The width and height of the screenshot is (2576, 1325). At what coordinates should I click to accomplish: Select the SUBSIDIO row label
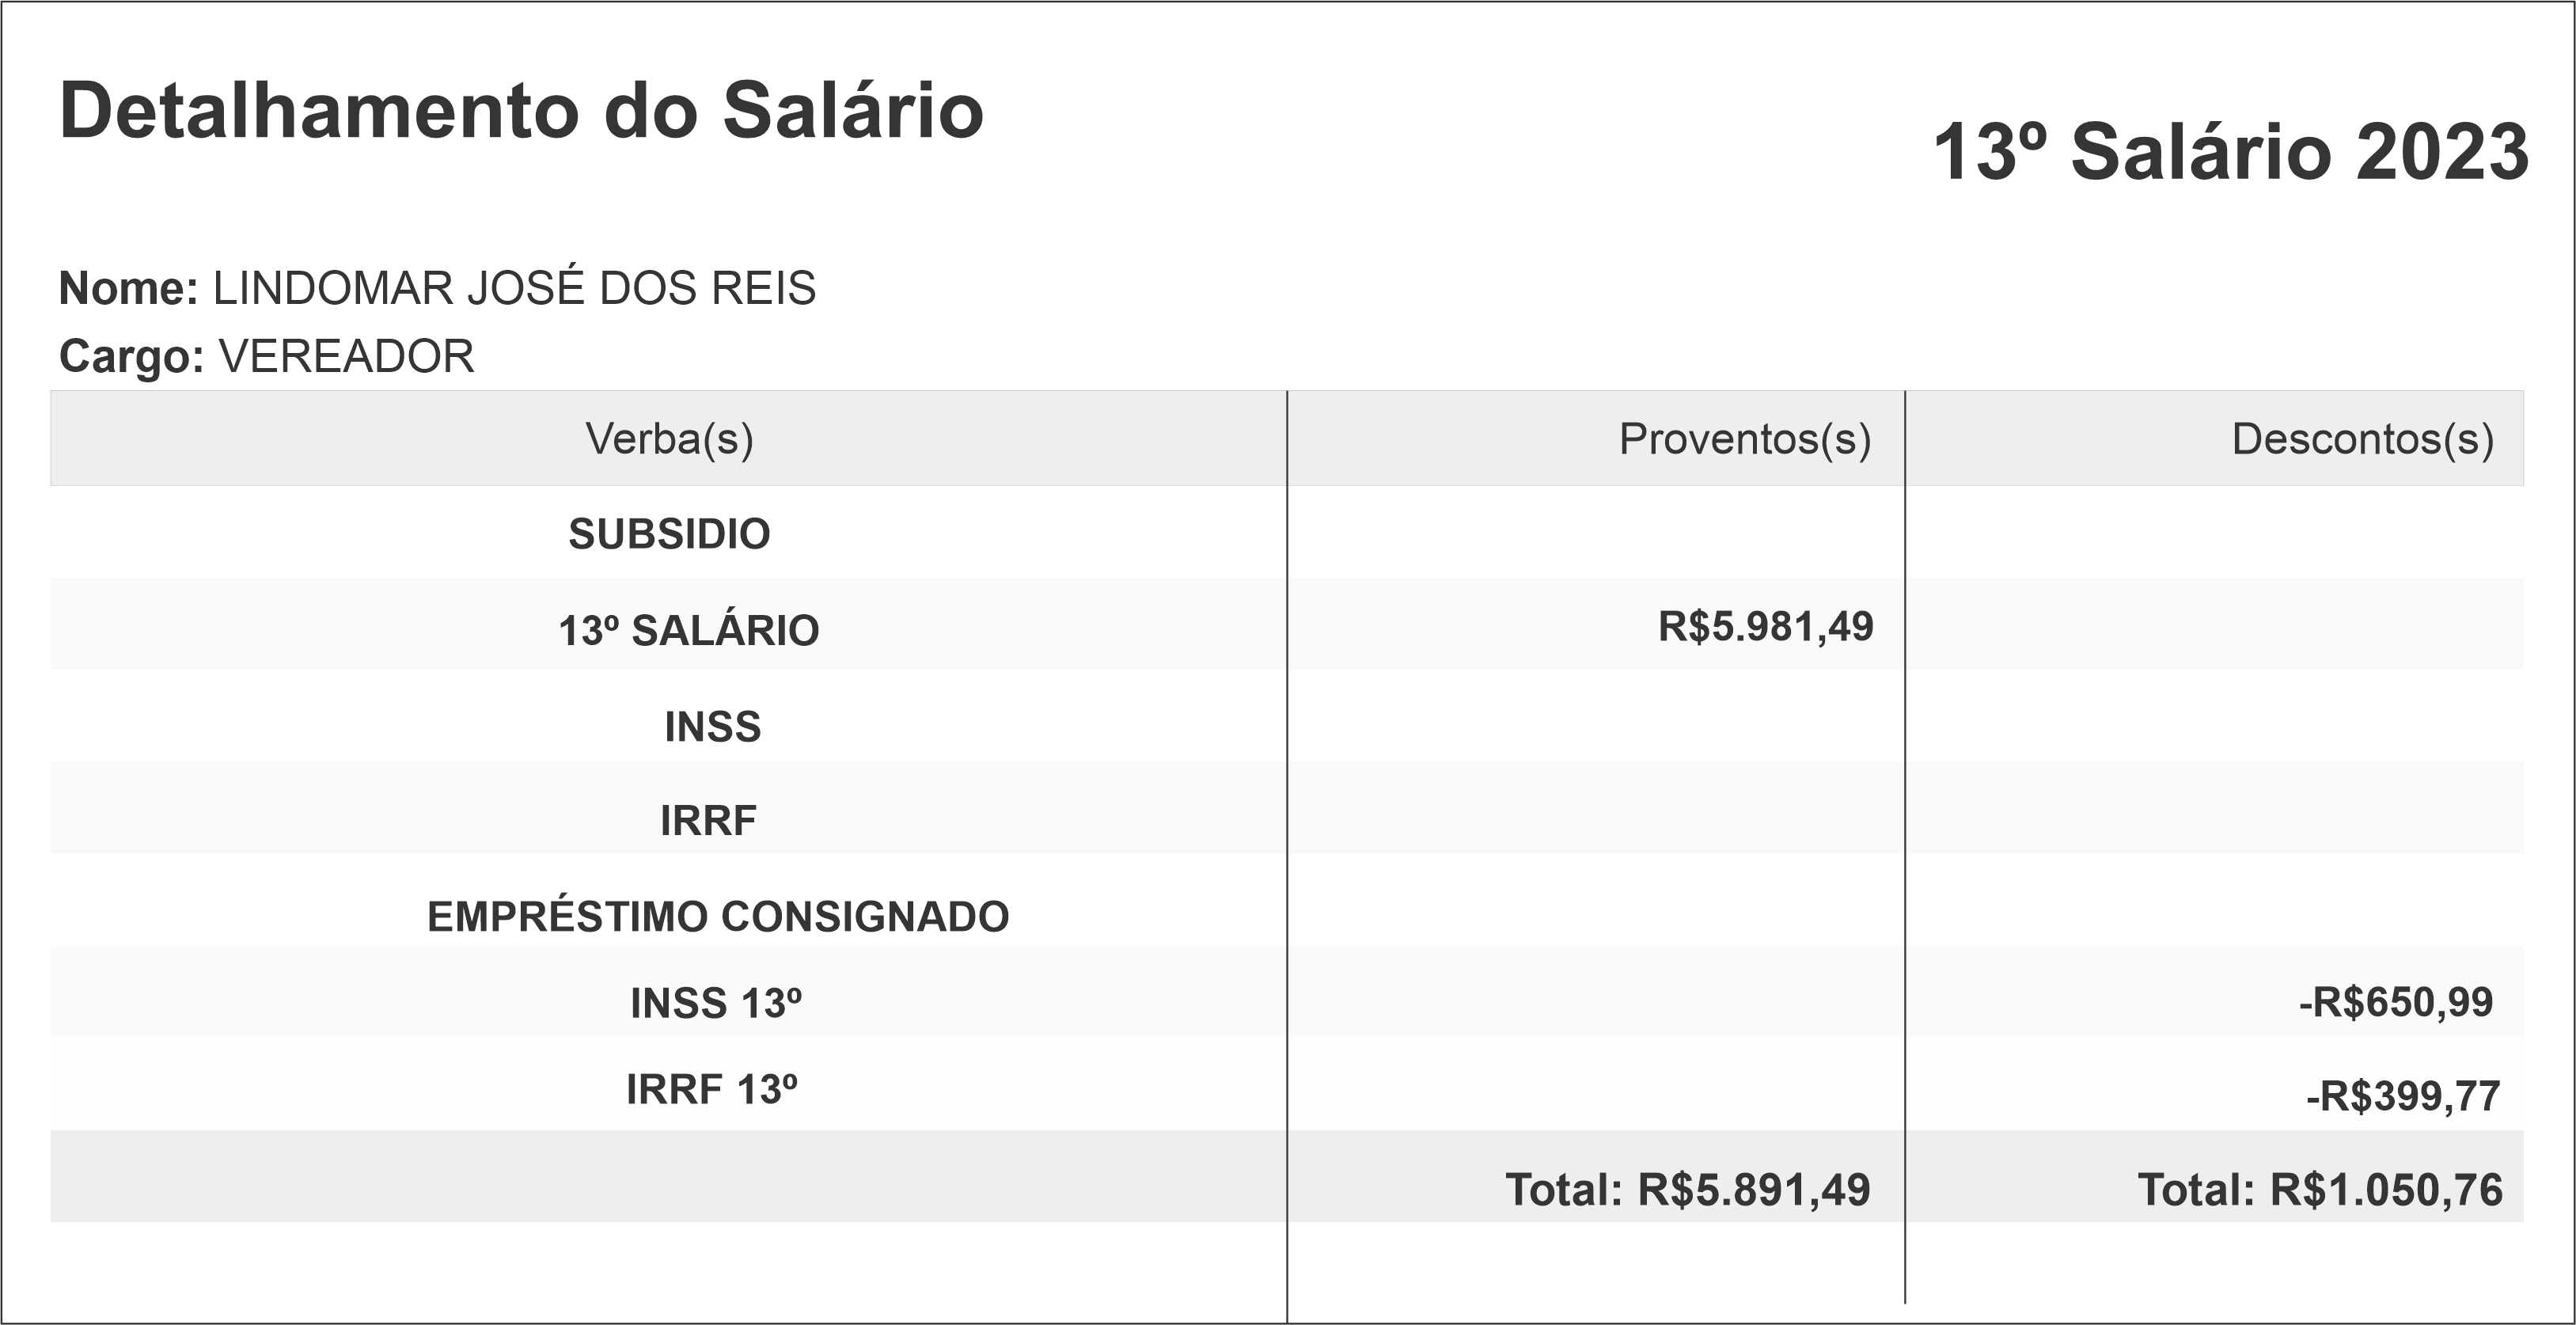pyautogui.click(x=669, y=534)
